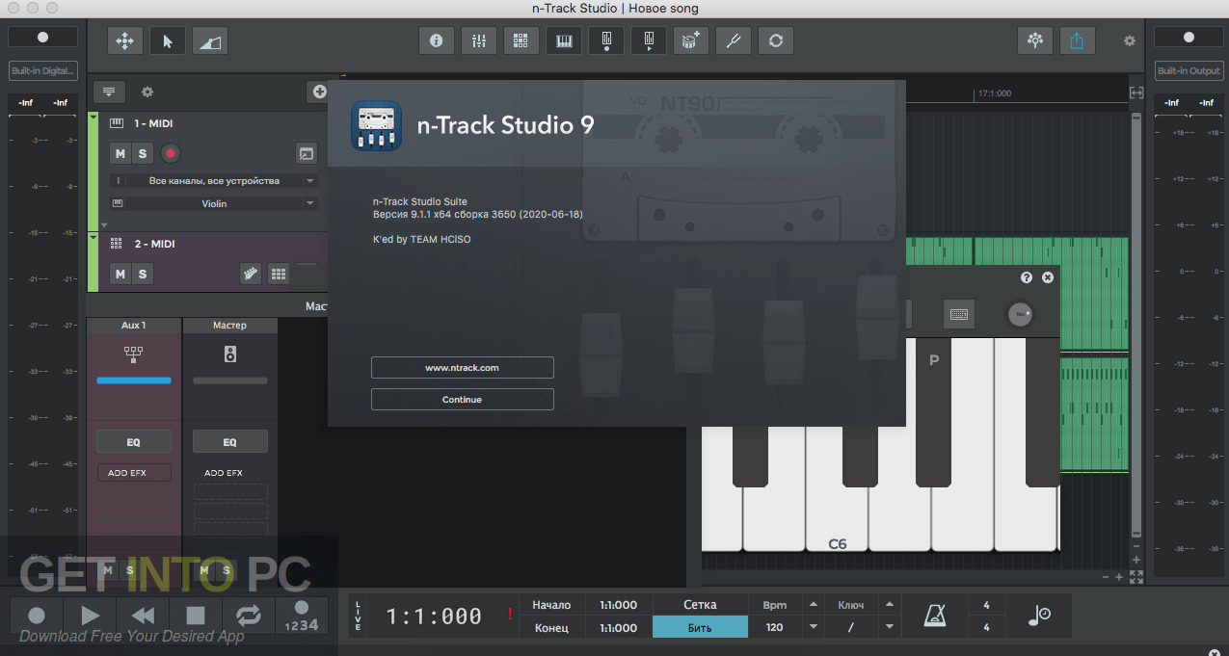
Task: Select the Сетка tab
Action: pyautogui.click(x=700, y=605)
